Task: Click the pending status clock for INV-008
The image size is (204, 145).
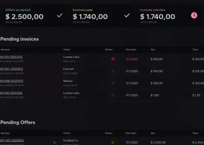Action: (113, 83)
